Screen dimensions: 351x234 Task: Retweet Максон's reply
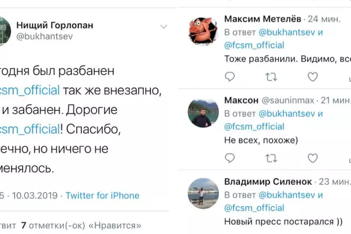coord(271,158)
